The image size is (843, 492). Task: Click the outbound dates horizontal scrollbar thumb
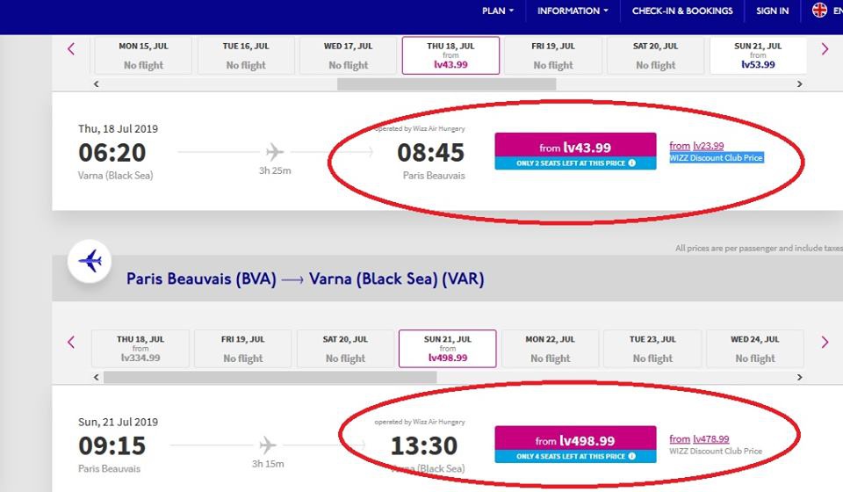pyautogui.click(x=447, y=83)
